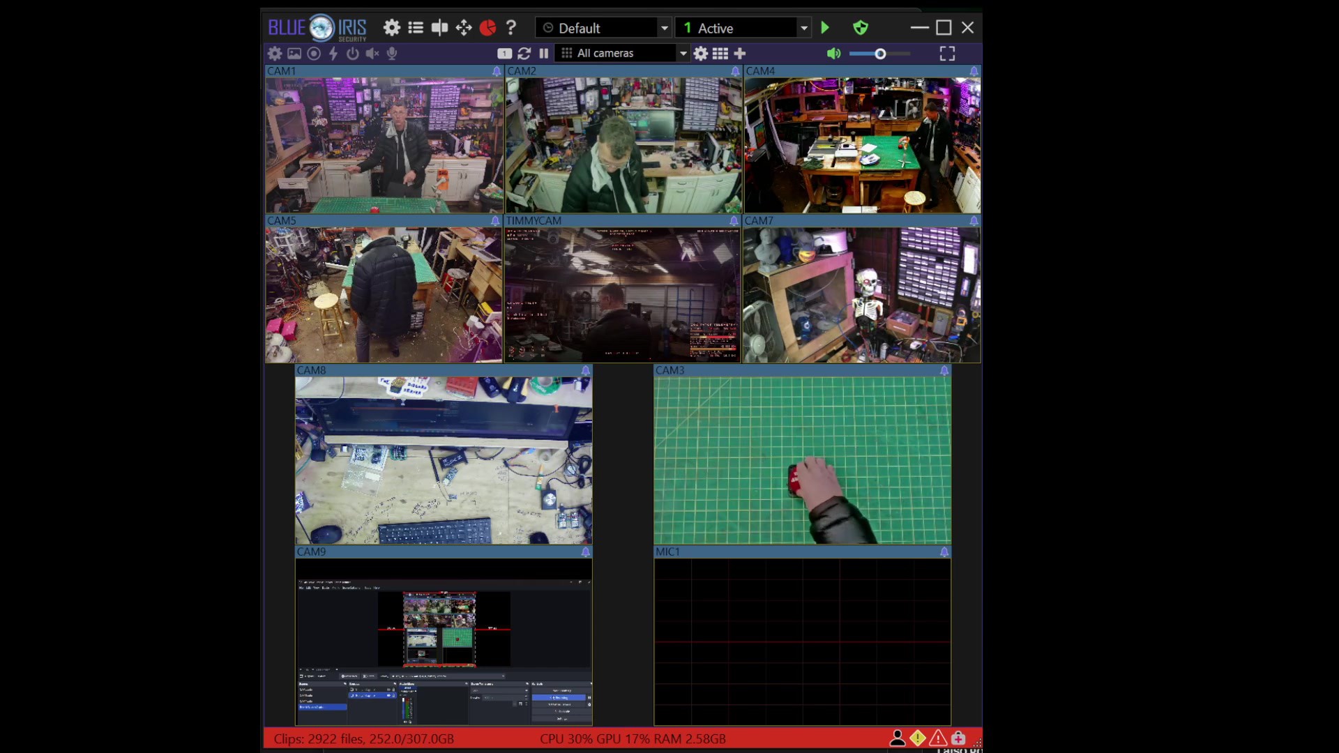The image size is (1339, 753).
Task: Open the red pie chart statistics icon
Action: click(487, 28)
